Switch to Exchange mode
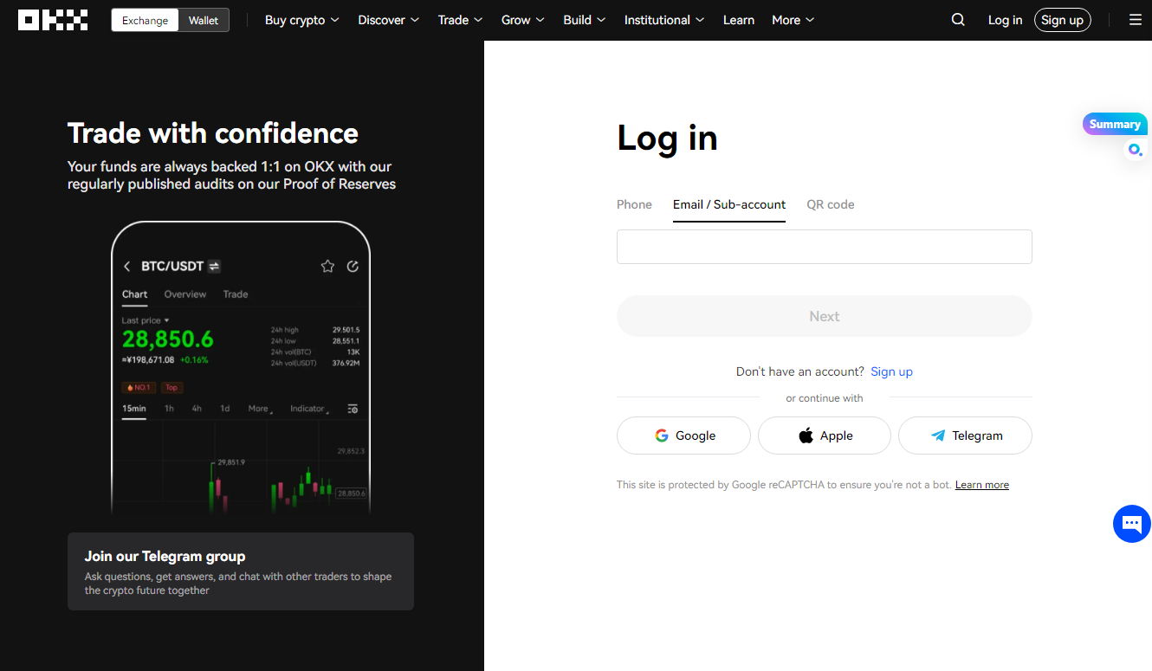The image size is (1152, 671). pyautogui.click(x=146, y=20)
